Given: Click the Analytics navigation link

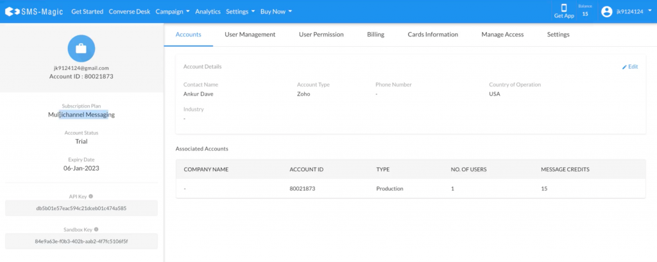Looking at the screenshot, I should click(207, 12).
